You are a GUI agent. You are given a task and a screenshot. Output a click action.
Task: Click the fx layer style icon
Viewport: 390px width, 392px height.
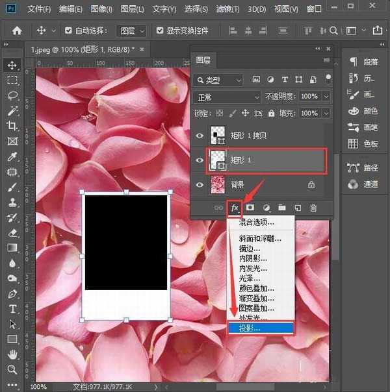pos(235,208)
